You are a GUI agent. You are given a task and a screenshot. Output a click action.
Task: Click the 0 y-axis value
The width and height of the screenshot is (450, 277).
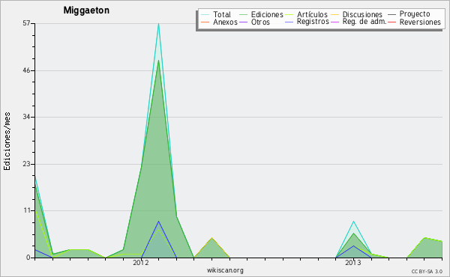click(x=28, y=258)
